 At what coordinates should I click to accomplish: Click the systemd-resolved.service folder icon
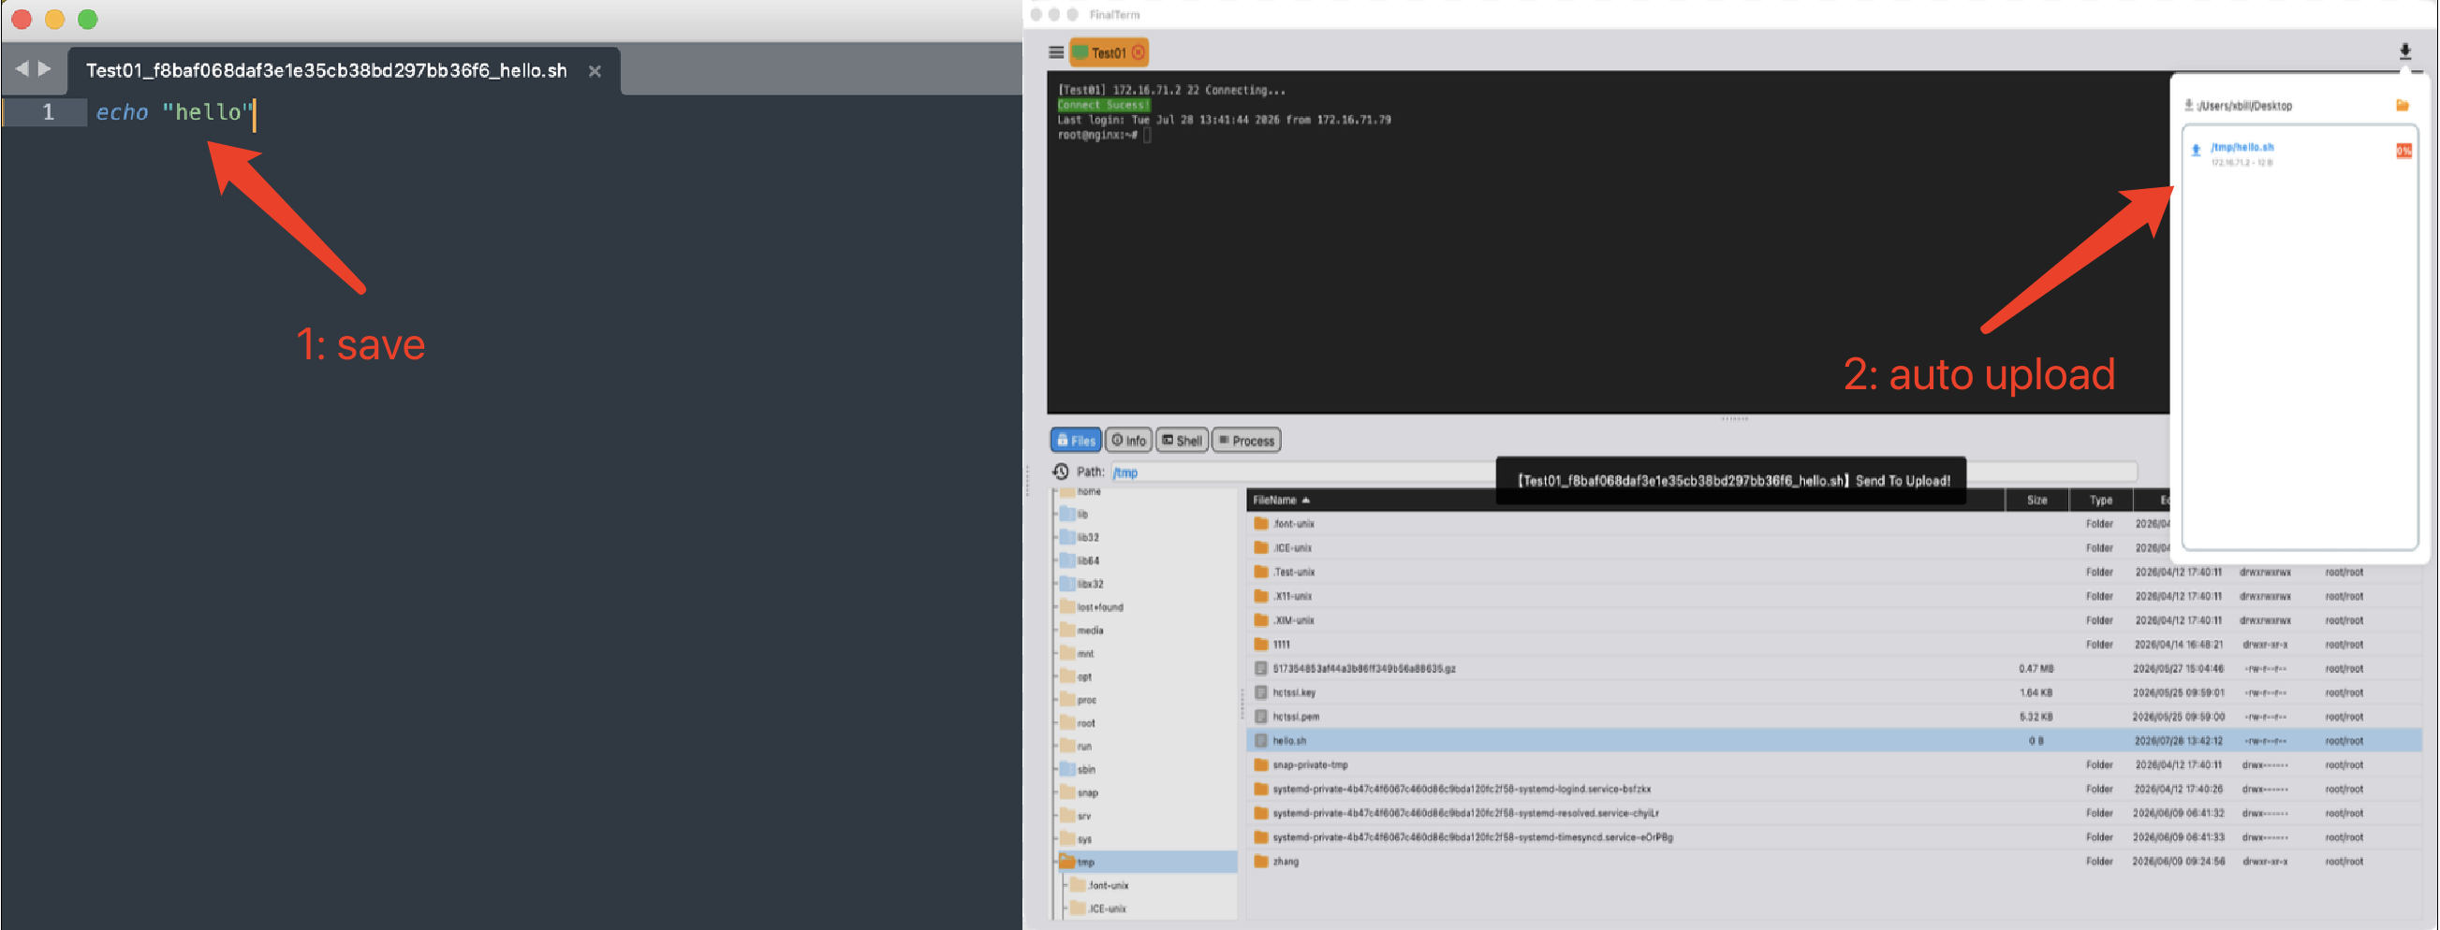coord(1261,814)
